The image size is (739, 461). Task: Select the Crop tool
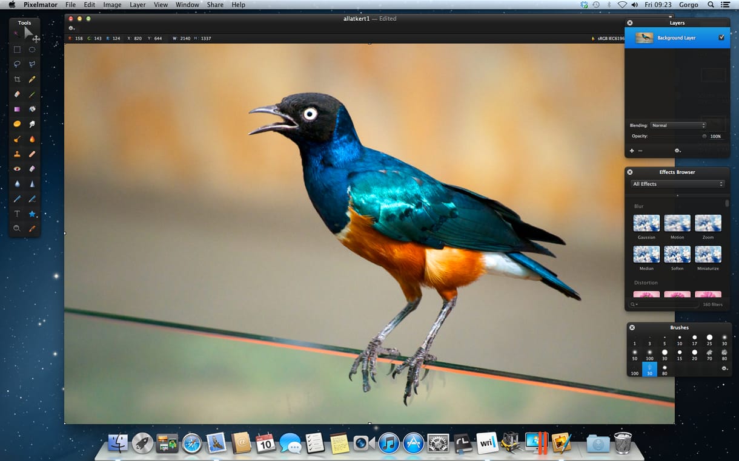17,79
